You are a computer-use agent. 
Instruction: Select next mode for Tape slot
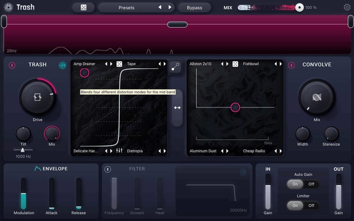pyautogui.click(x=165, y=64)
